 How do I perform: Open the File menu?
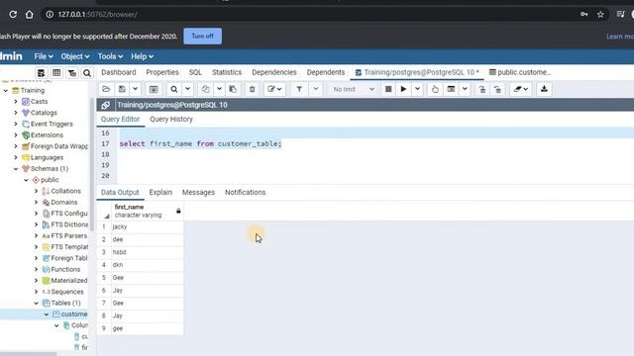click(x=44, y=56)
